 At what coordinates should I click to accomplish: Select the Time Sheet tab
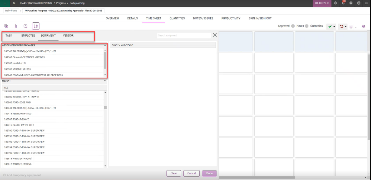click(154, 18)
